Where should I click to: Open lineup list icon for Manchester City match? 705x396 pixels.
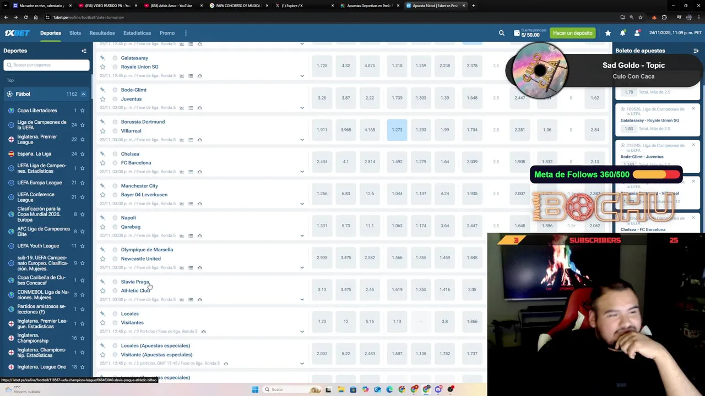coord(191,204)
